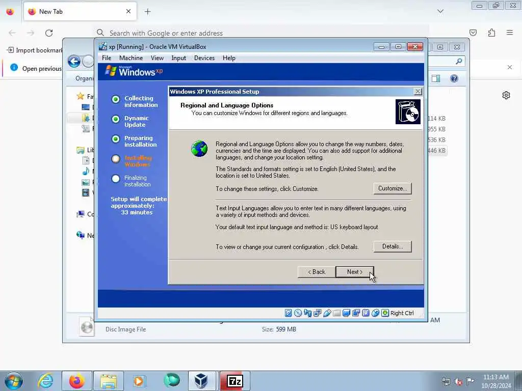Screen dimensions: 522x391
Task: Click the shared folders indicator in VirtualBox status bar
Action: 336,313
